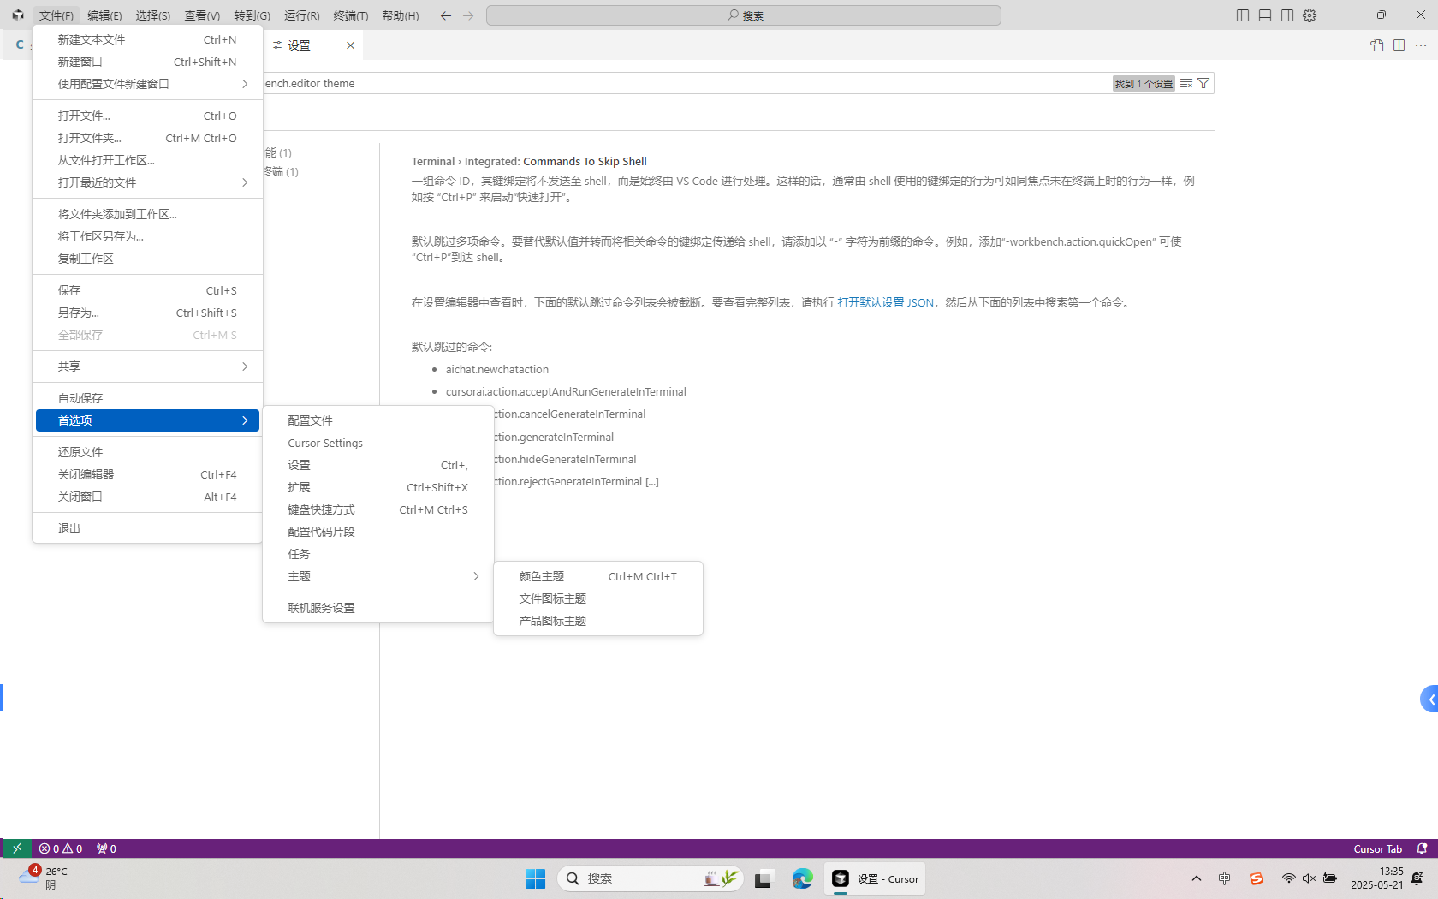Click the funnel filter icon in settings search
The height and width of the screenshot is (899, 1438).
[1203, 83]
